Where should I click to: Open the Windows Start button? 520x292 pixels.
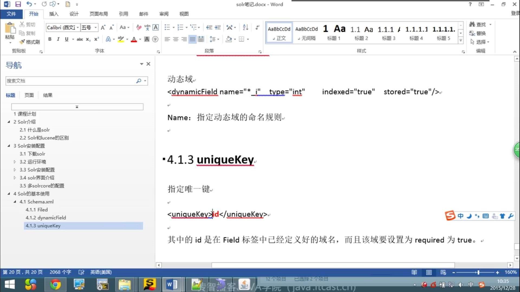[10, 285]
